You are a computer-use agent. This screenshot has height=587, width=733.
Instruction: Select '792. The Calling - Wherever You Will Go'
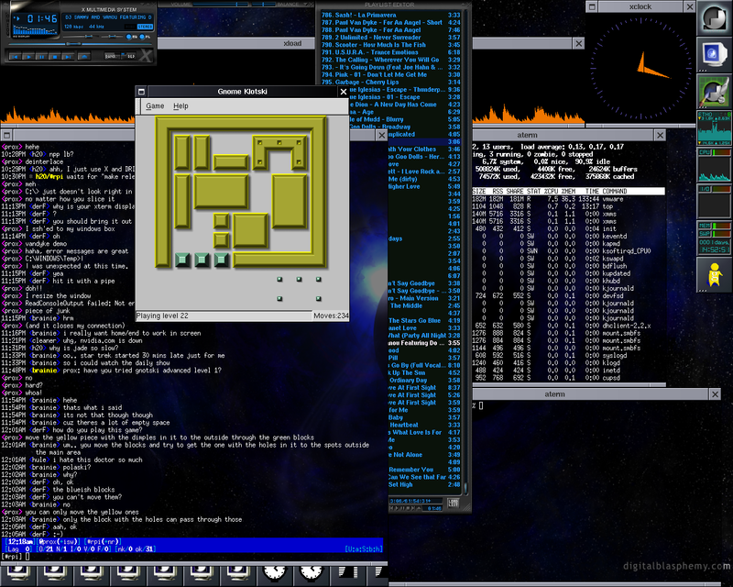pos(391,60)
